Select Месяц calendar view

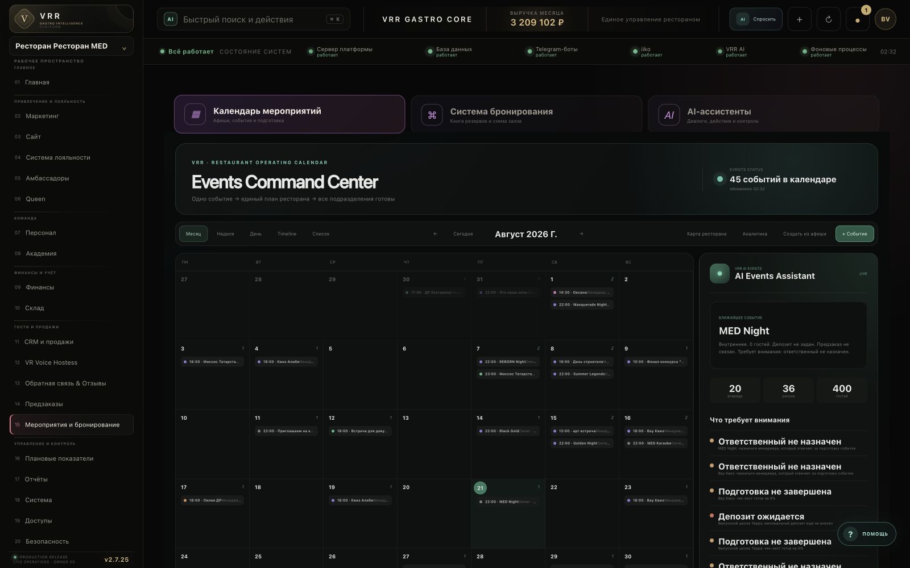(x=193, y=234)
